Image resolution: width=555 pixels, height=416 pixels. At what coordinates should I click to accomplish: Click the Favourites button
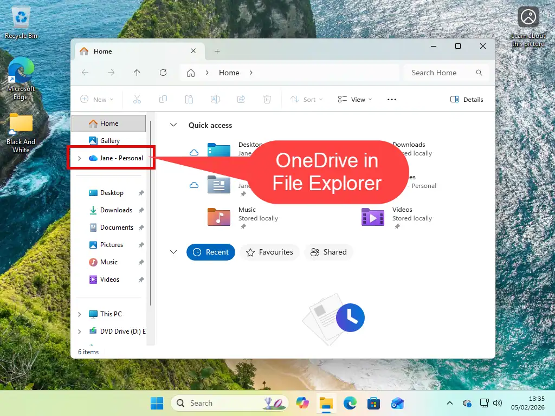[269, 252]
